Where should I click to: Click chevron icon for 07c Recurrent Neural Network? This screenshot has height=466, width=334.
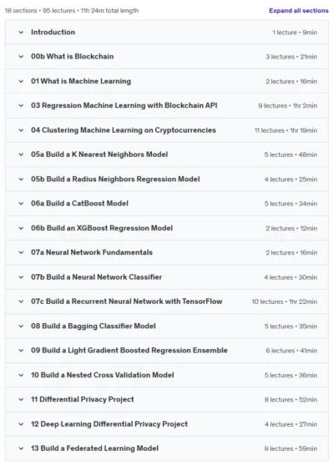[21, 301]
